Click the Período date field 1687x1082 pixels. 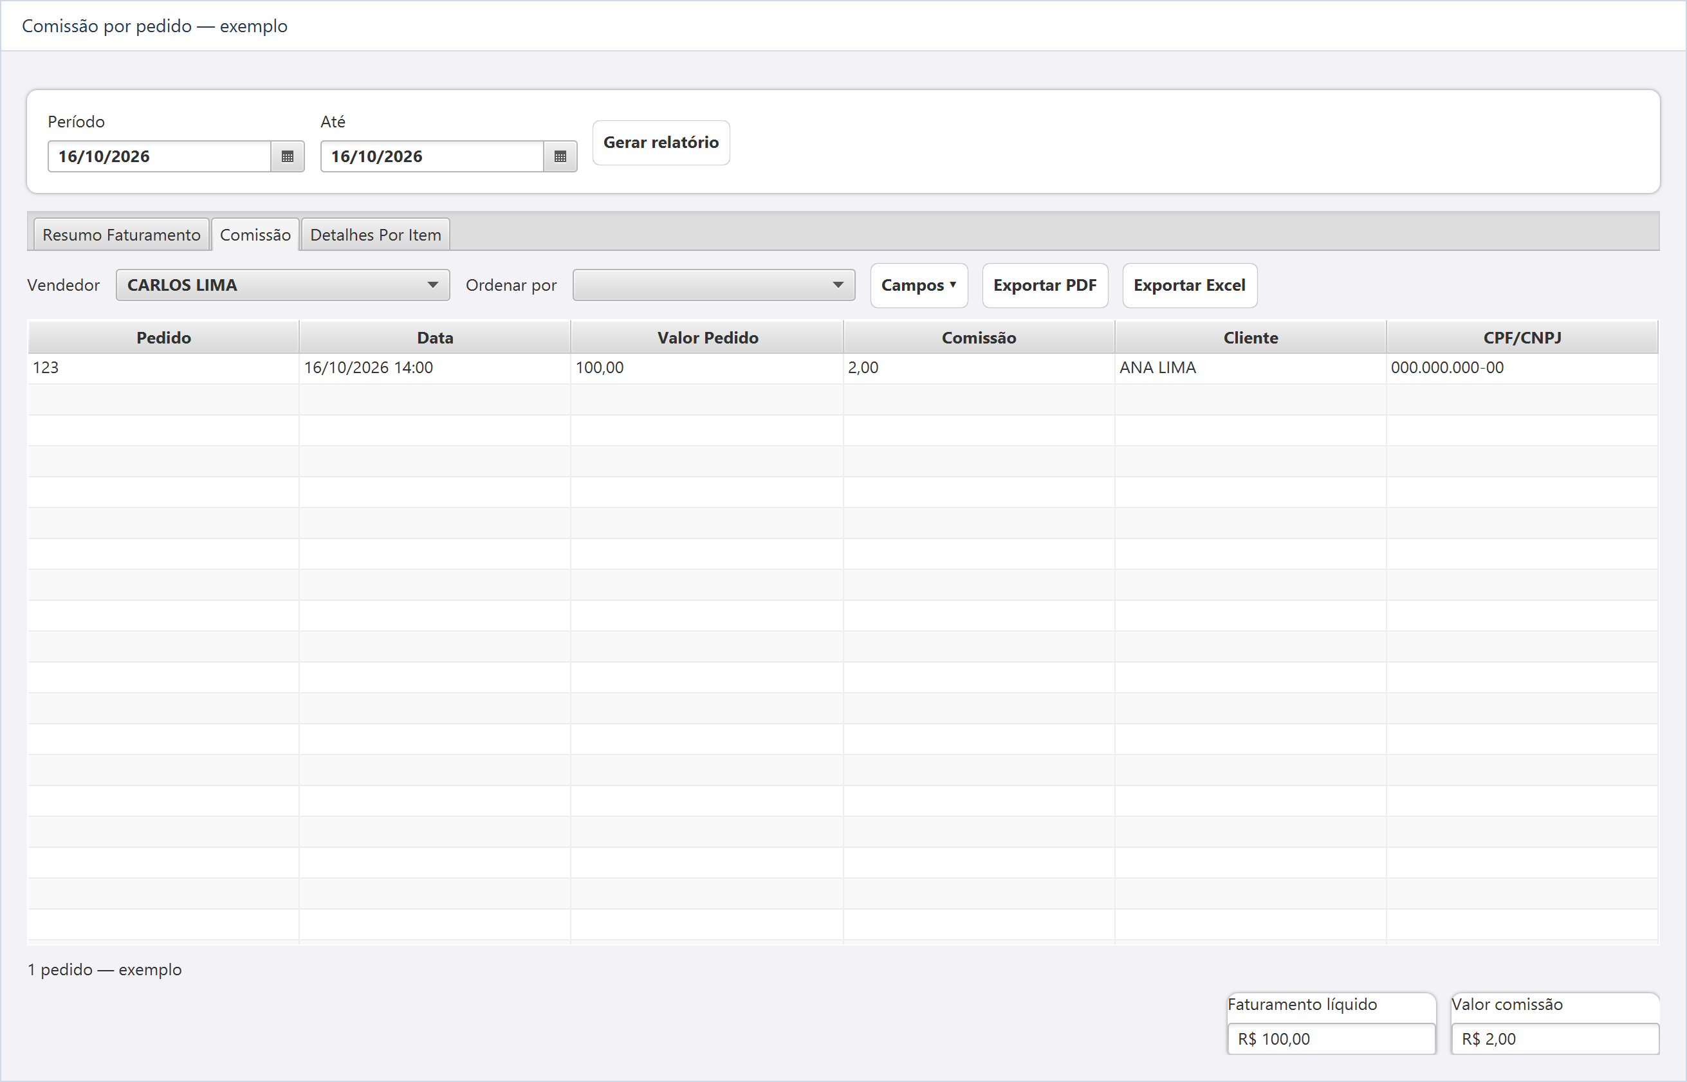(160, 156)
